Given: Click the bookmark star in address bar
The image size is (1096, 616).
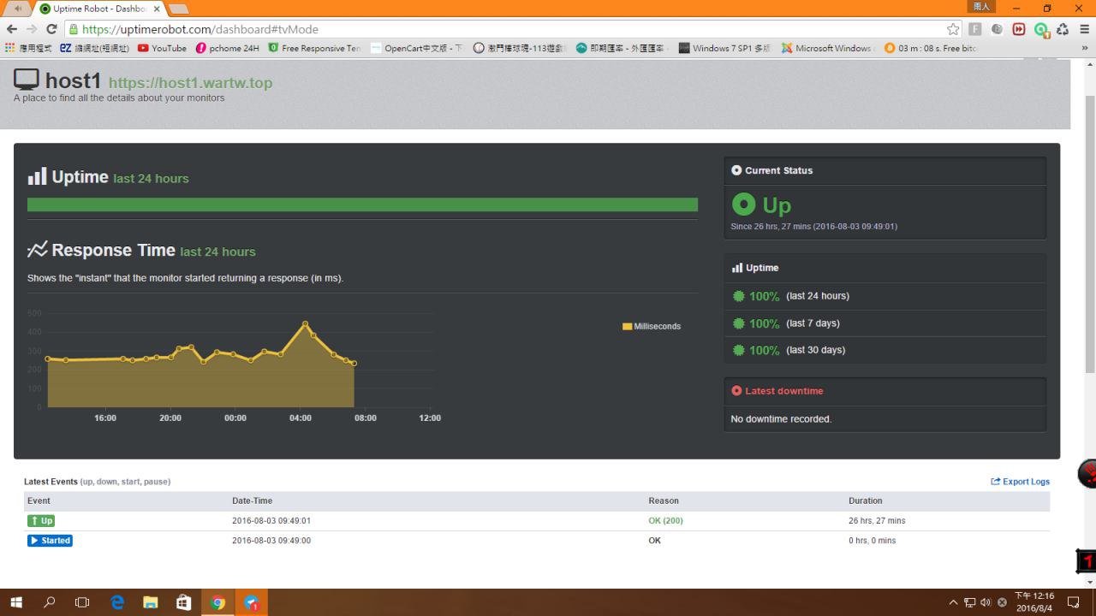Looking at the screenshot, I should [953, 29].
